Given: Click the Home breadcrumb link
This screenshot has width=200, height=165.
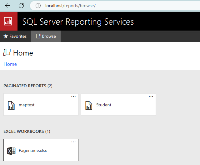Looking at the screenshot, I should click(x=10, y=64).
